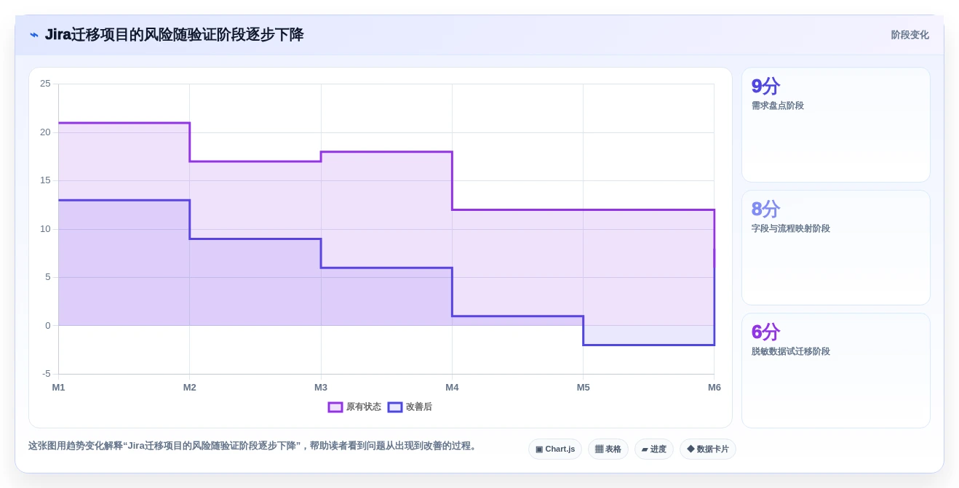
Task: Open the 字段与流程映射阶段 8分 card
Action: (836, 247)
